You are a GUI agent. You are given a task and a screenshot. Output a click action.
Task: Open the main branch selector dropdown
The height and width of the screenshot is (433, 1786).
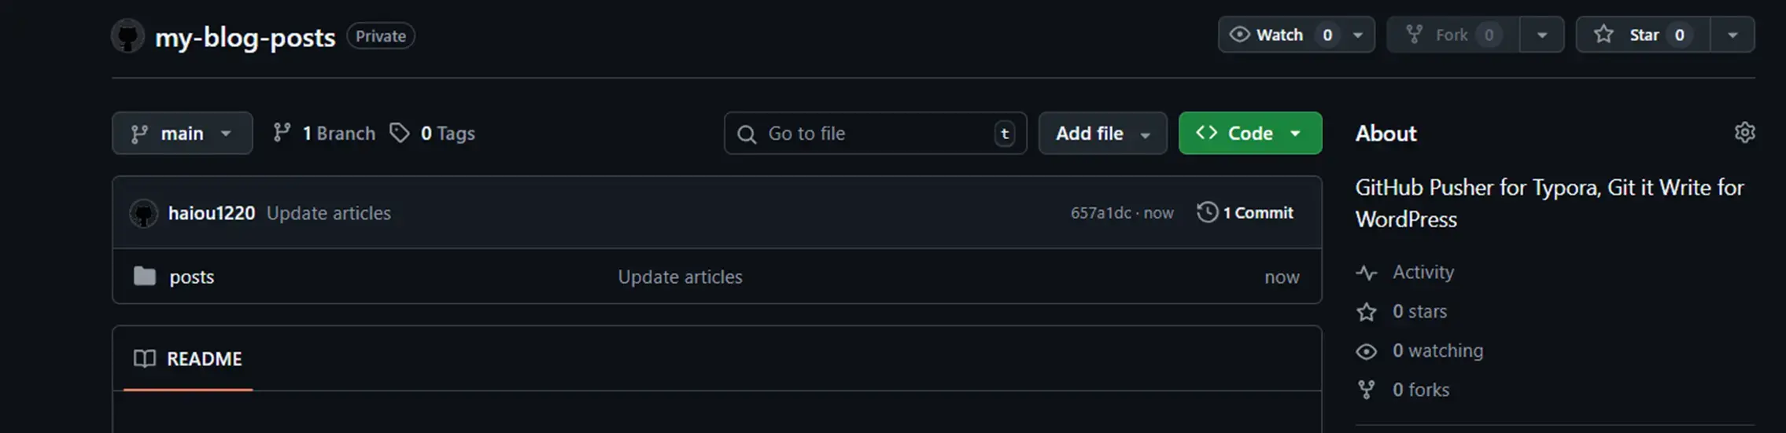(182, 134)
